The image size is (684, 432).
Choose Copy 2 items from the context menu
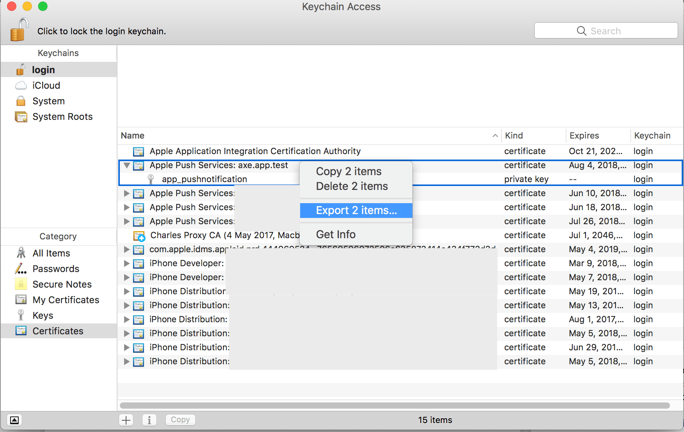356,171
